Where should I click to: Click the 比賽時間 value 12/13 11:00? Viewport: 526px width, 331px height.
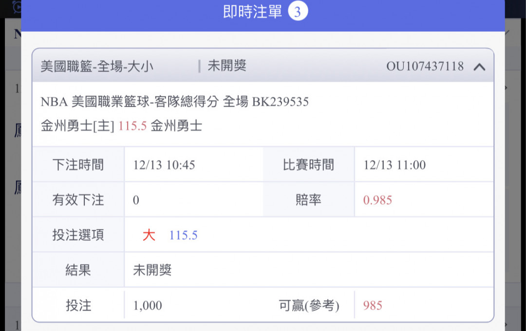click(x=394, y=165)
